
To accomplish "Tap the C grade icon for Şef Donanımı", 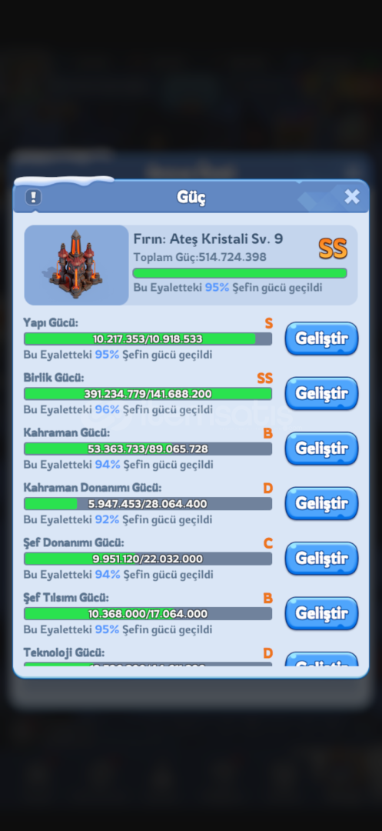I will point(267,543).
